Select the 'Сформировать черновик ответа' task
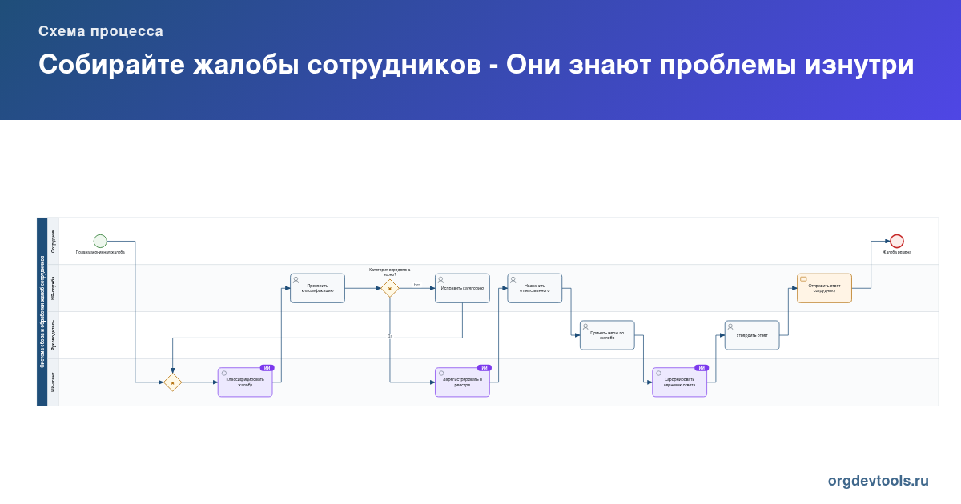The image size is (961, 504). [679, 382]
